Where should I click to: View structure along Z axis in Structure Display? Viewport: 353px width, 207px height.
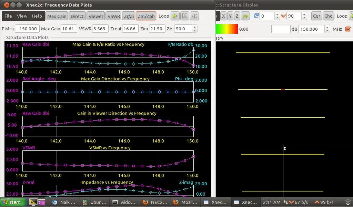pyautogui.click(x=237, y=16)
